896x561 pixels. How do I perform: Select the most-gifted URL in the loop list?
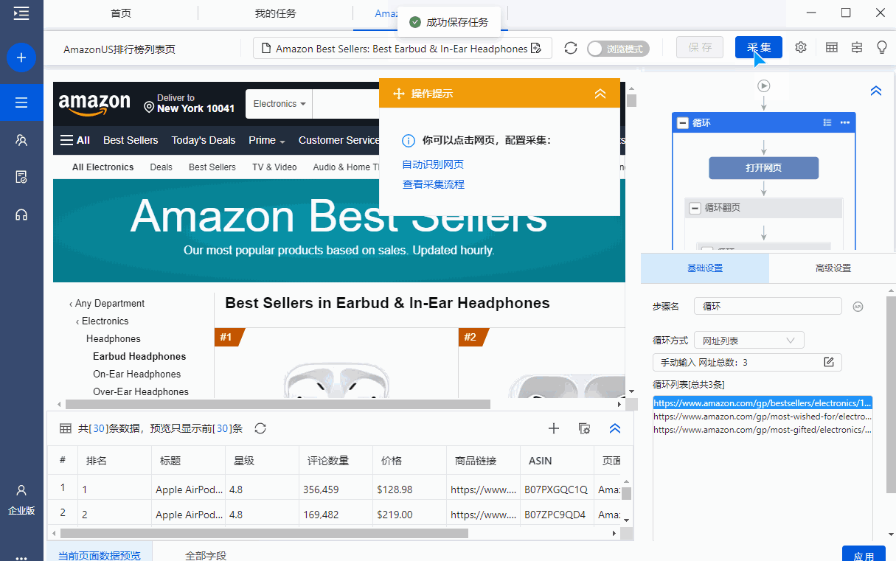pyautogui.click(x=763, y=430)
